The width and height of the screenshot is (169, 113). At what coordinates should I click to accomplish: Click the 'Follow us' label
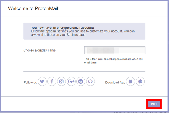tap(30, 83)
